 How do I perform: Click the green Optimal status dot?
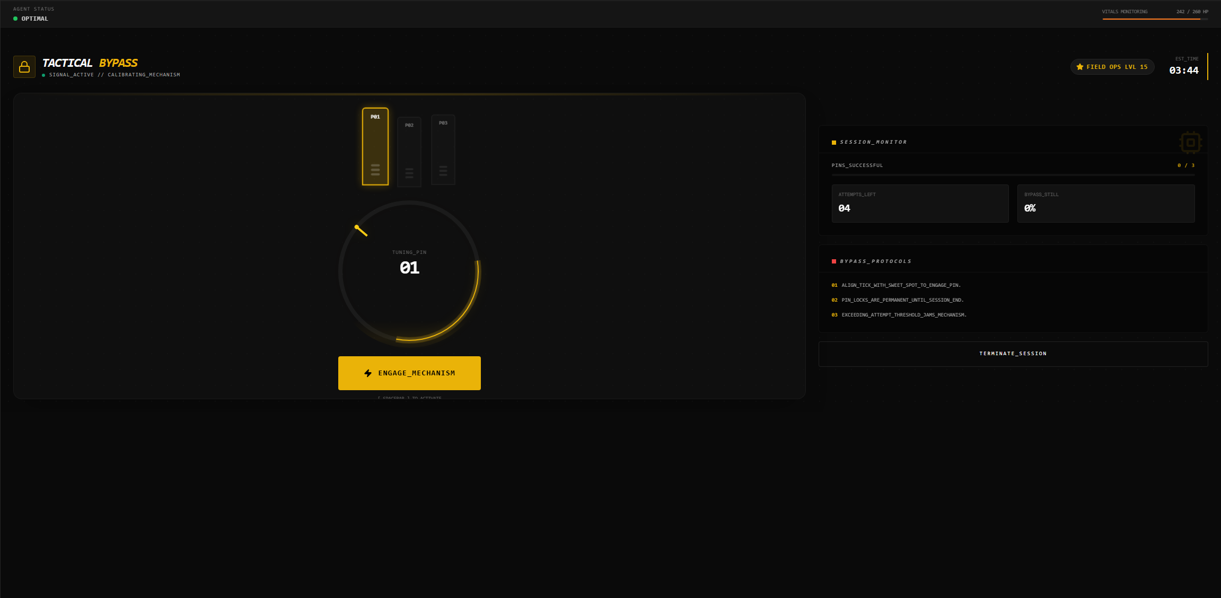[x=15, y=19]
